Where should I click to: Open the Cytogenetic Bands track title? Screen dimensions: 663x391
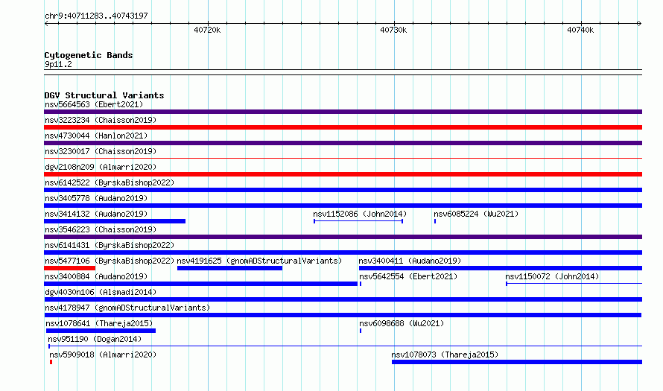[x=89, y=55]
